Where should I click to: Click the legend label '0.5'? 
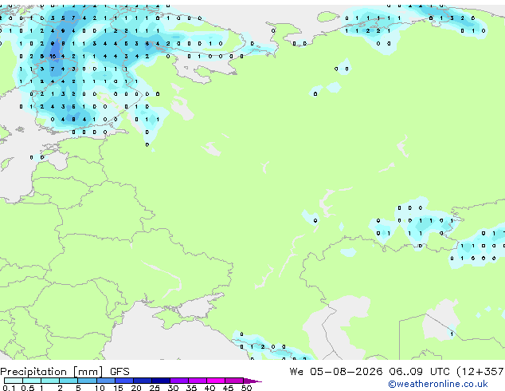pyautogui.click(x=27, y=388)
